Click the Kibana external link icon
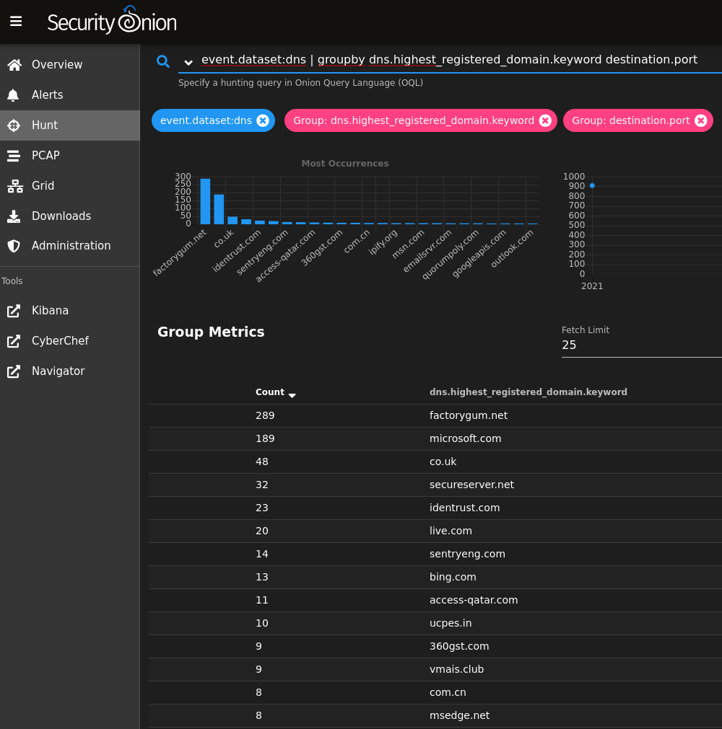This screenshot has width=722, height=729. [14, 311]
